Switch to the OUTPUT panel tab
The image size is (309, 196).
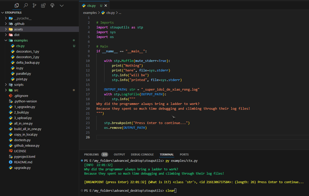pyautogui.click(x=119, y=154)
